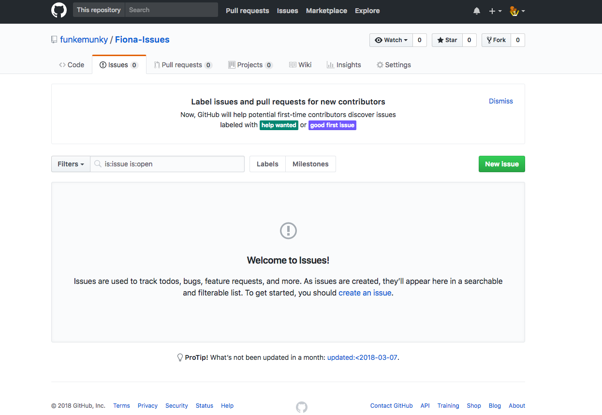Image resolution: width=602 pixels, height=415 pixels.
Task: Open Explore in top navigation
Action: click(367, 11)
